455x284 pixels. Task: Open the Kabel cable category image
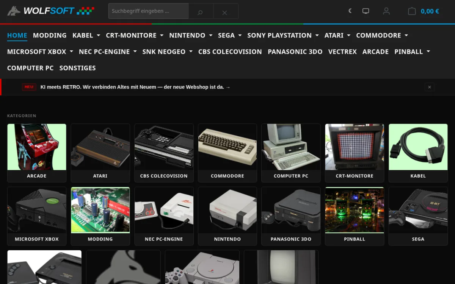[418, 147]
